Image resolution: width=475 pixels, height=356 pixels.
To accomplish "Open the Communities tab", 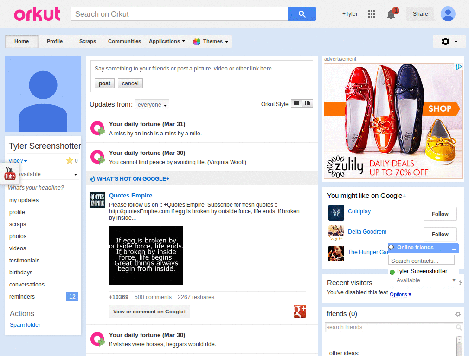I will click(x=124, y=41).
